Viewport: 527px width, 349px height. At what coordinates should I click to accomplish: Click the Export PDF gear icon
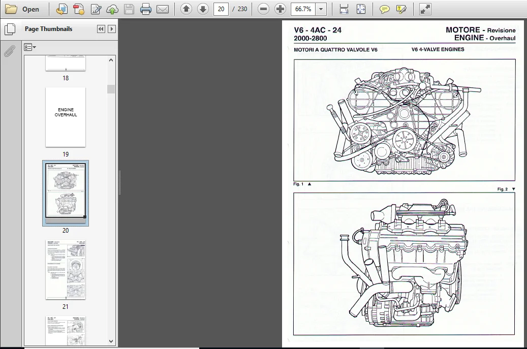[79, 9]
